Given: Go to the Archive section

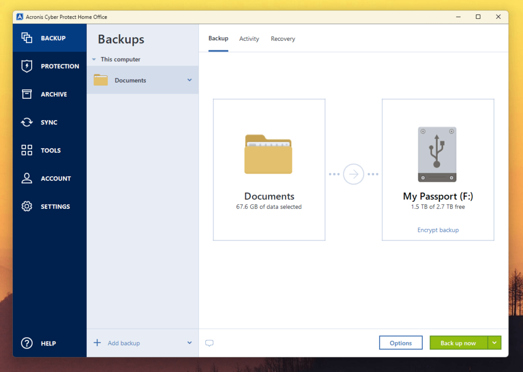Looking at the screenshot, I should point(50,94).
